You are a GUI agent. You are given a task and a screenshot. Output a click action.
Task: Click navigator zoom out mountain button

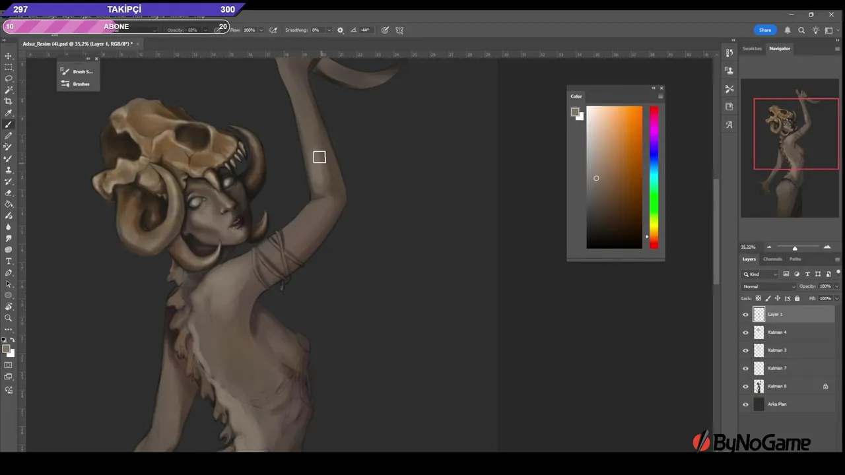pyautogui.click(x=768, y=247)
